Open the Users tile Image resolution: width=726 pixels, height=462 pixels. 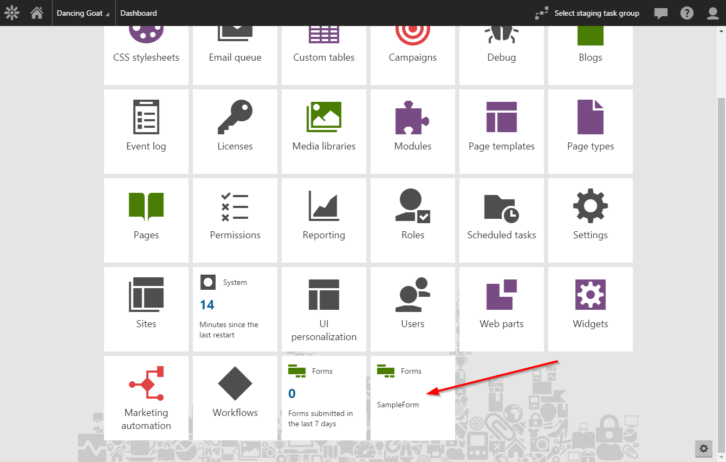click(413, 309)
